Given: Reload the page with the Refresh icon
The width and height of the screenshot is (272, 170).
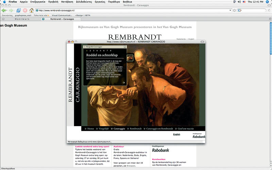Looking at the screenshot, I should [x=18, y=11].
